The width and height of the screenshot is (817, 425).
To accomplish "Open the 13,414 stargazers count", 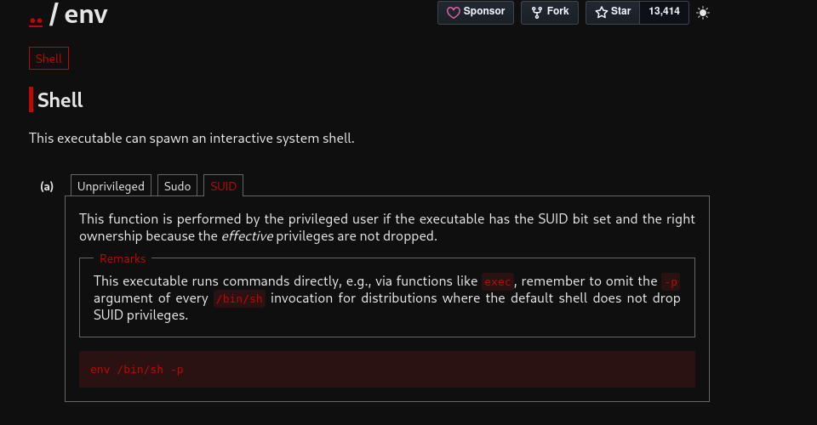I will click(x=664, y=11).
